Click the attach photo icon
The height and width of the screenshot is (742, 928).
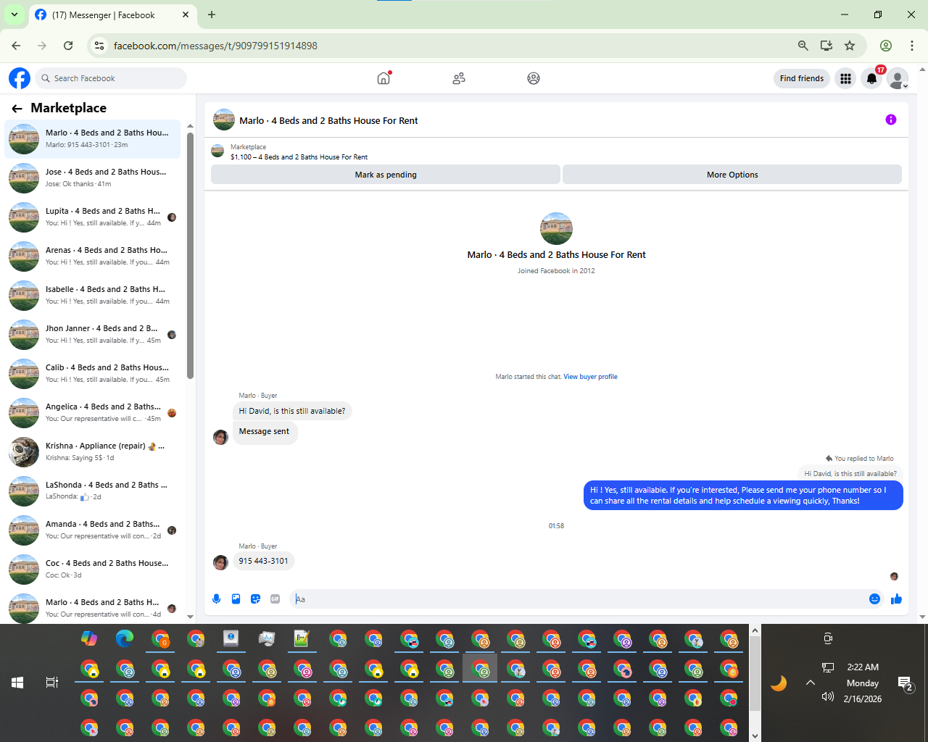tap(236, 599)
